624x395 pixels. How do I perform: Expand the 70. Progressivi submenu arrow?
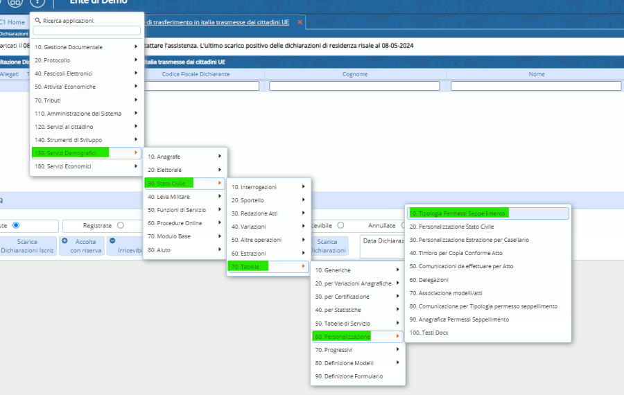click(397, 349)
